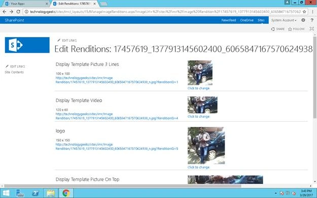The height and width of the screenshot is (198, 317).
Task: Click to change the Video rendition
Action: [198, 116]
